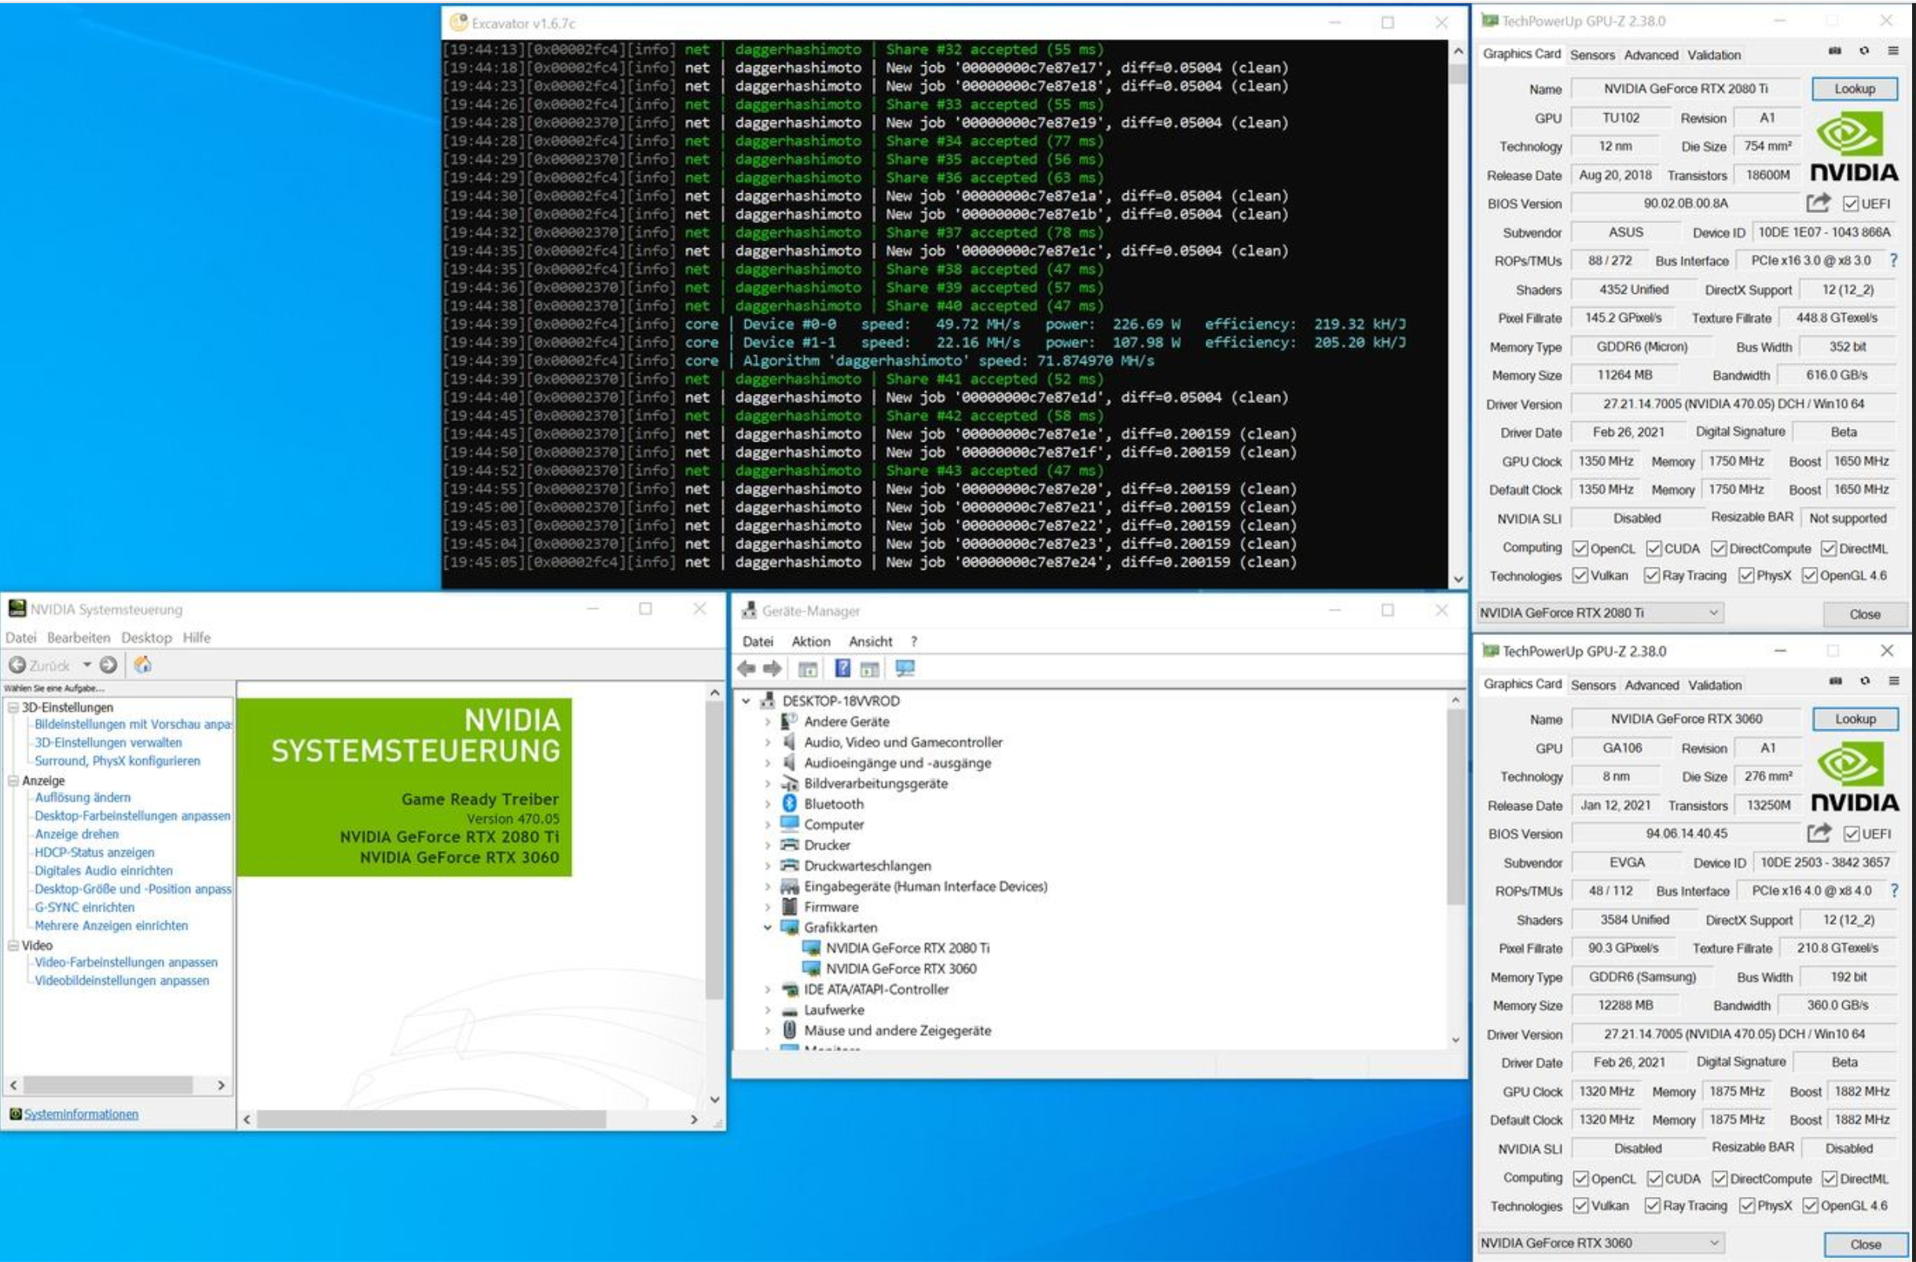Screen dimensions: 1916x1262
Task: Click home icon in NVIDIA Systemsteuerung toolbar
Action: [x=142, y=665]
